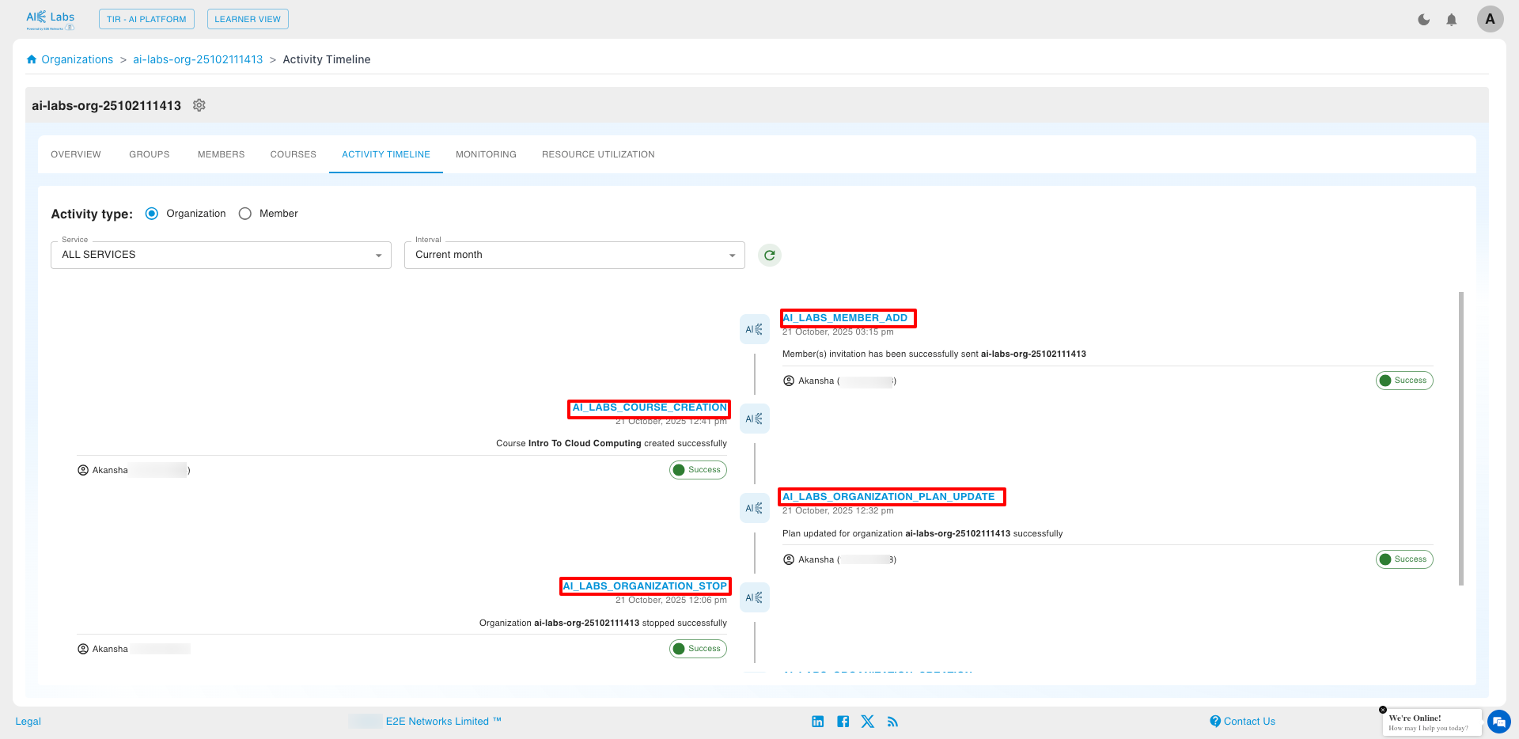Click the AI Labs logo
The height and width of the screenshot is (739, 1519).
(50, 20)
